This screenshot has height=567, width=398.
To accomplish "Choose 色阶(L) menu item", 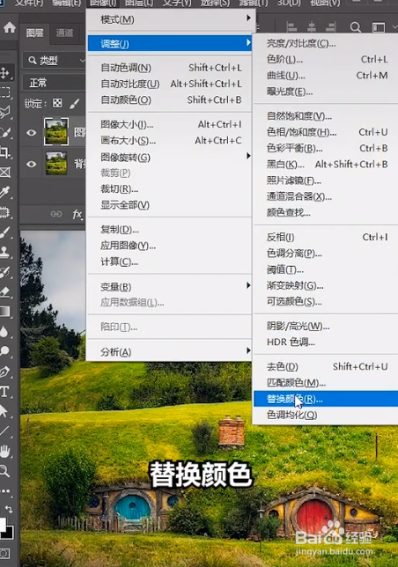I will coord(326,59).
